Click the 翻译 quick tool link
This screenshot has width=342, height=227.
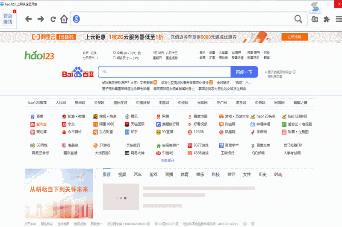[266, 58]
